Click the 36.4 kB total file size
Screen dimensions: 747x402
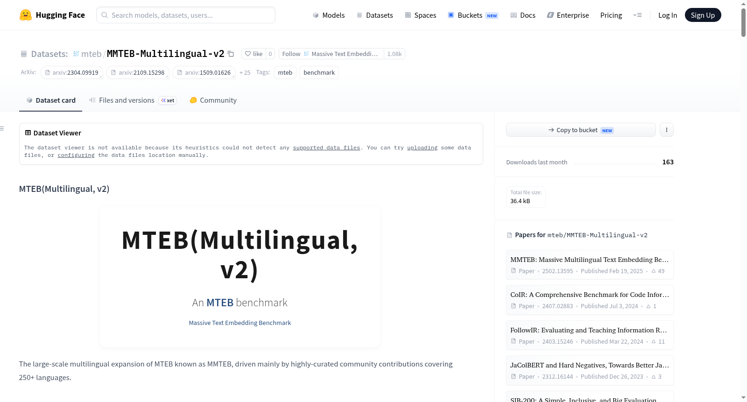(x=520, y=201)
